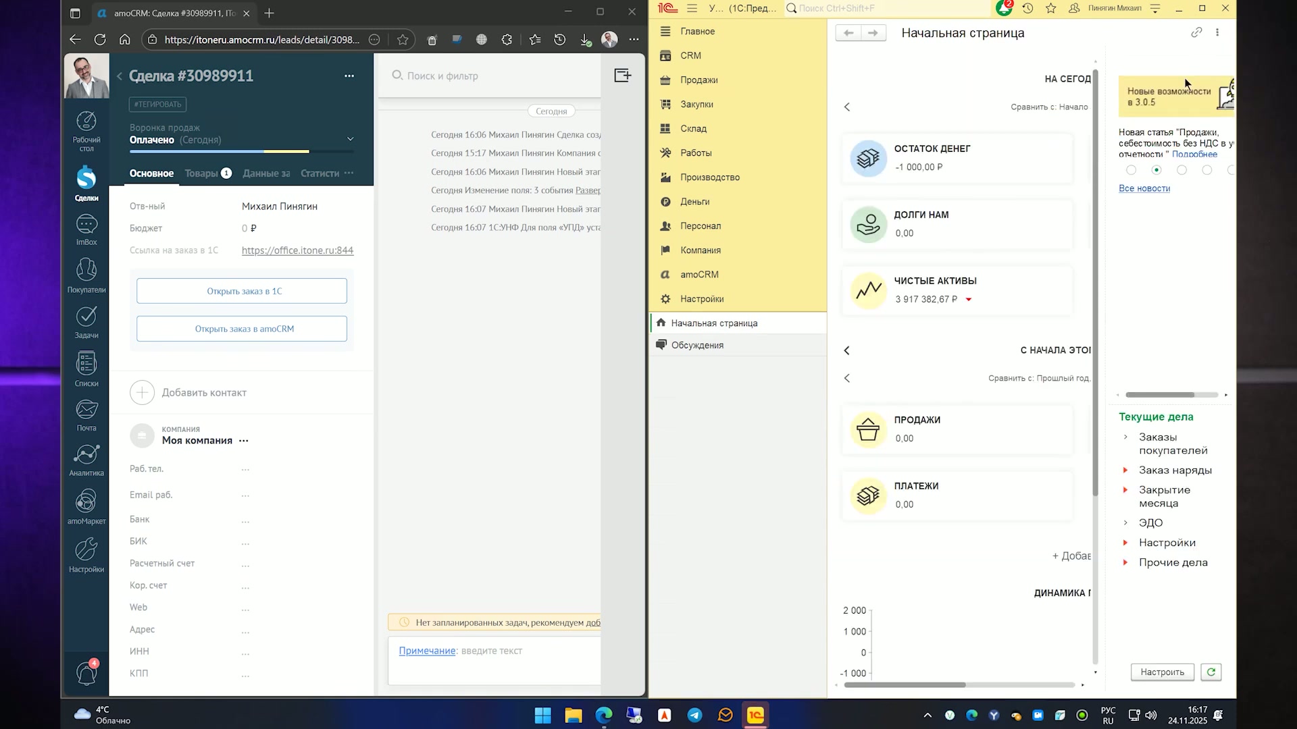The width and height of the screenshot is (1297, 729).
Task: Expand ЭДО item in Текущие дела
Action: pos(1125,522)
